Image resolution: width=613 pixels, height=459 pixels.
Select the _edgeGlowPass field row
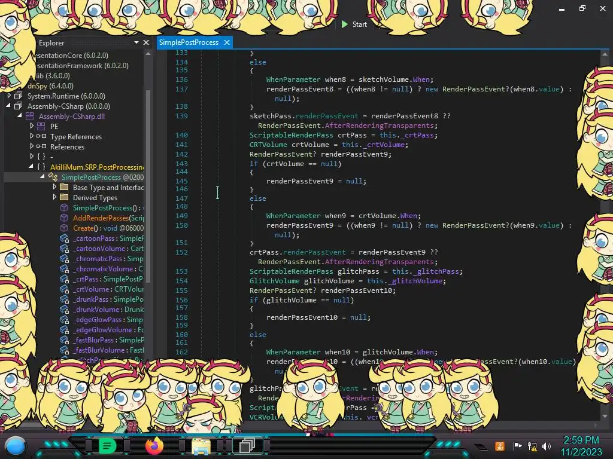pos(102,320)
